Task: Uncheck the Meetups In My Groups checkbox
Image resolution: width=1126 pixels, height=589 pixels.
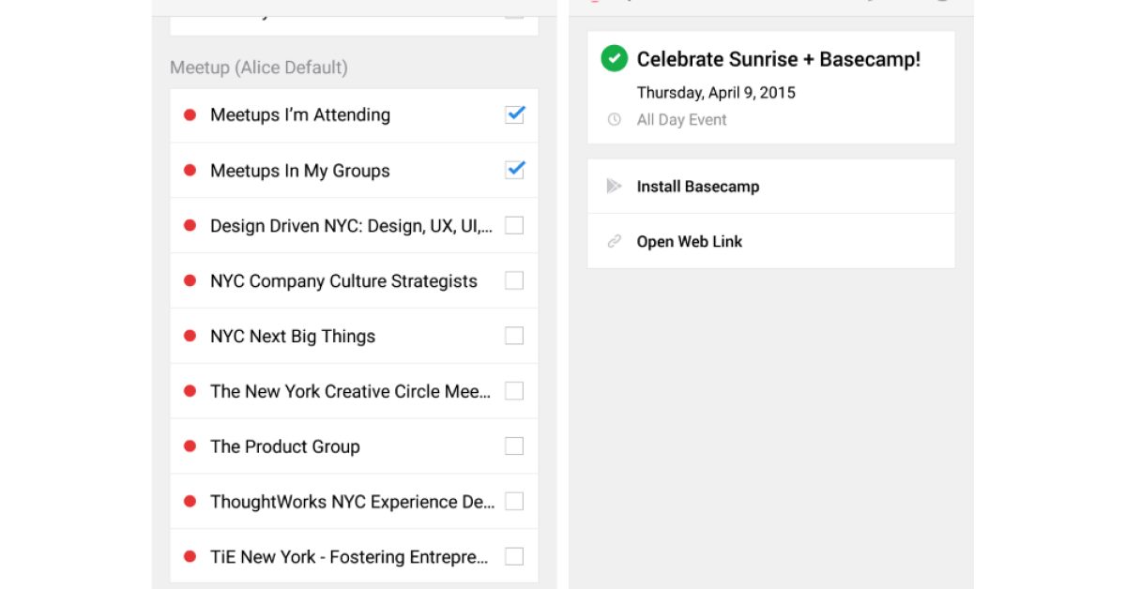Action: click(514, 170)
